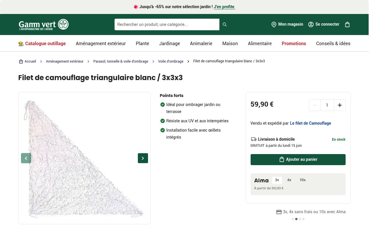
Task: Click the Accueil home icon in breadcrumb
Action: tap(21, 61)
